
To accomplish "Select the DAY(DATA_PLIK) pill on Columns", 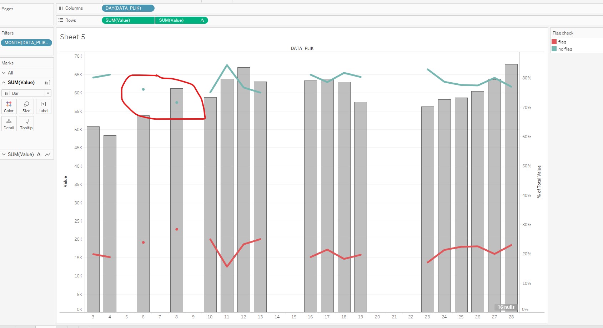I will 128,8.
